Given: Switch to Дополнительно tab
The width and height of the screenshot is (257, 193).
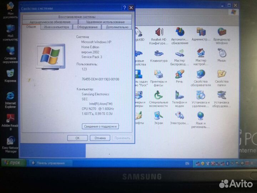Looking at the screenshot, I should (117, 27).
